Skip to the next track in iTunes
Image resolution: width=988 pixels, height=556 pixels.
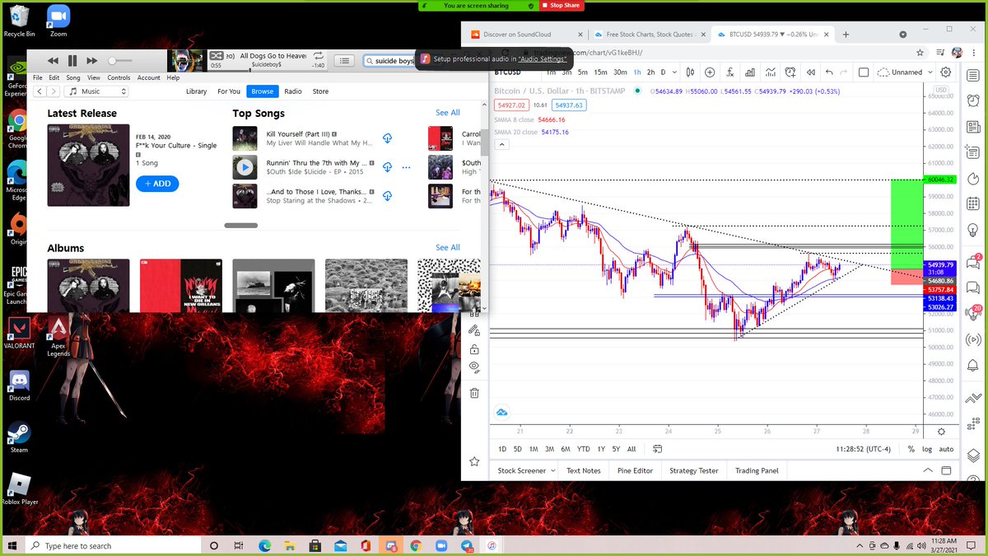[x=92, y=61]
